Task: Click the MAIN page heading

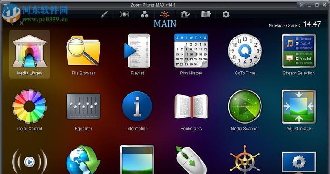Action: pos(165,24)
